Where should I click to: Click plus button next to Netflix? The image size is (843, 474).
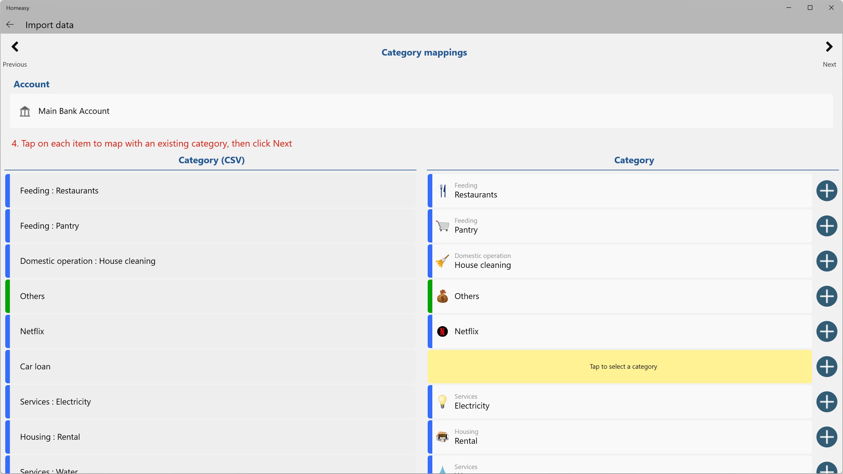point(826,331)
